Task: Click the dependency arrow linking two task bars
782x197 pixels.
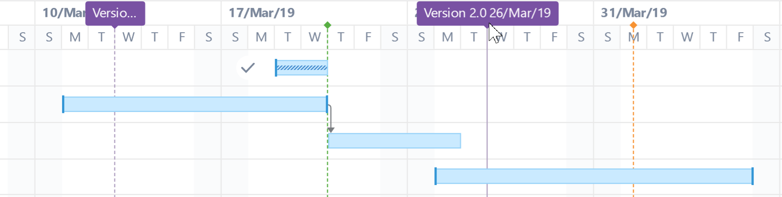Action: [330, 119]
